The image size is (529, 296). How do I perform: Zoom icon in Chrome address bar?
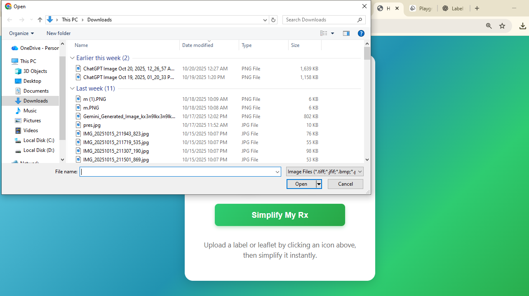tap(489, 26)
